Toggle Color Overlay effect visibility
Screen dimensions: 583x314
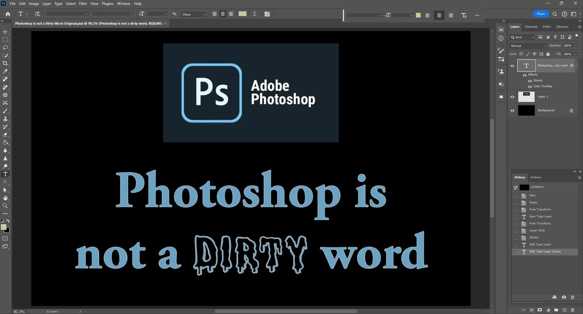[x=530, y=86]
